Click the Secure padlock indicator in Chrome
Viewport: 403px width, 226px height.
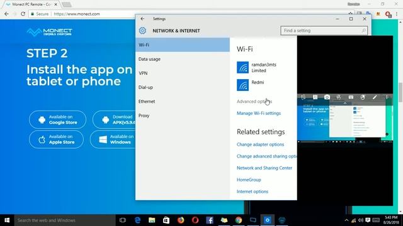tap(40, 14)
